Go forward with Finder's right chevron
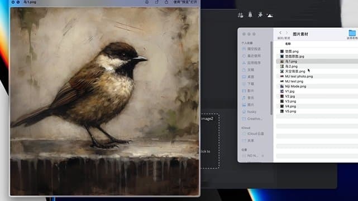The height and width of the screenshot is (201, 358). click(287, 33)
